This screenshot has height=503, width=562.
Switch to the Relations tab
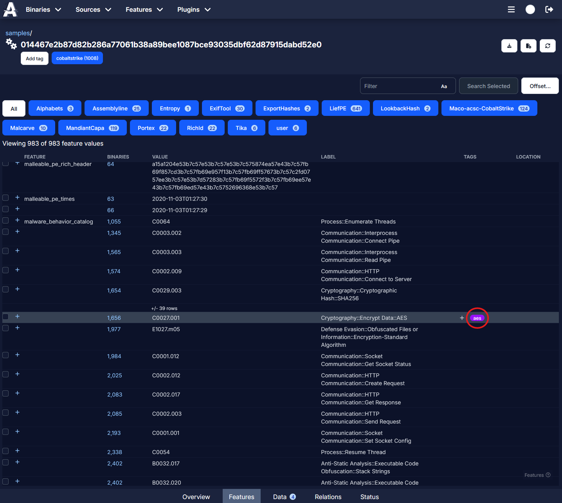coord(328,496)
